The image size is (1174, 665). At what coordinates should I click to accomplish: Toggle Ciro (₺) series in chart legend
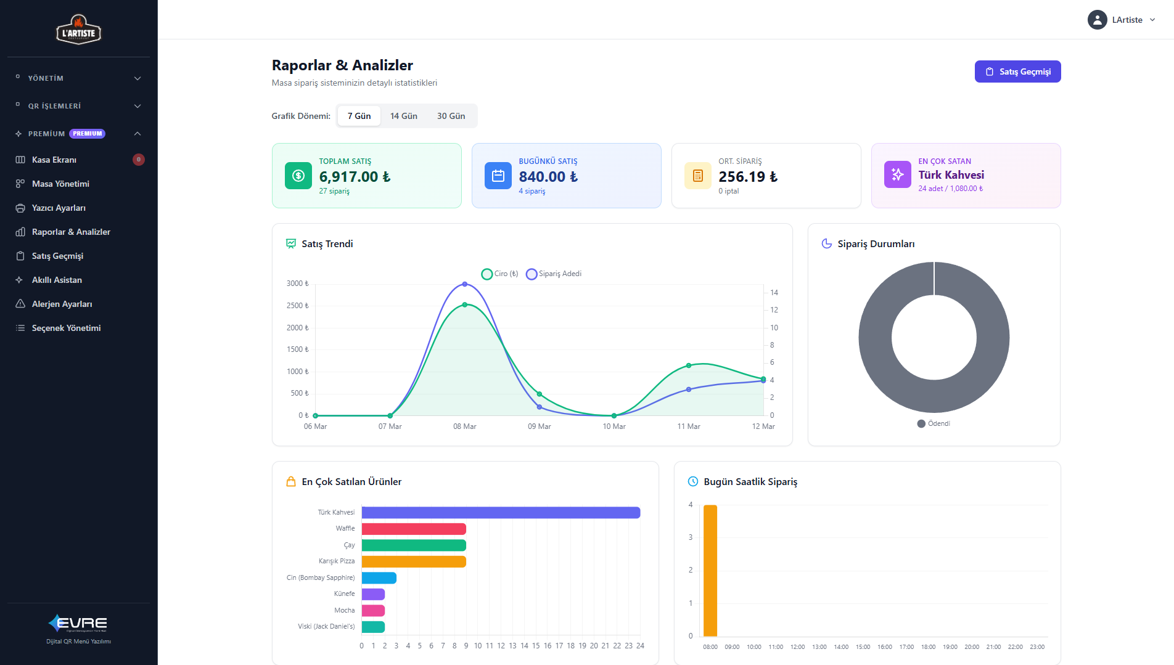tap(499, 274)
